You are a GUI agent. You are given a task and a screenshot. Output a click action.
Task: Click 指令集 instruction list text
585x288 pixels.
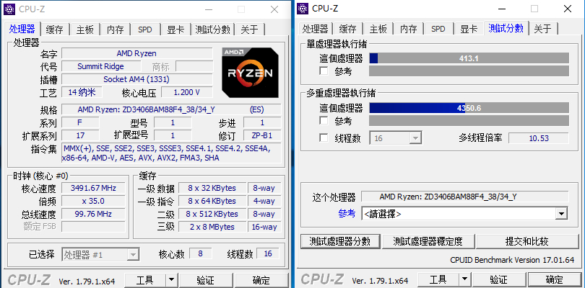point(171,153)
